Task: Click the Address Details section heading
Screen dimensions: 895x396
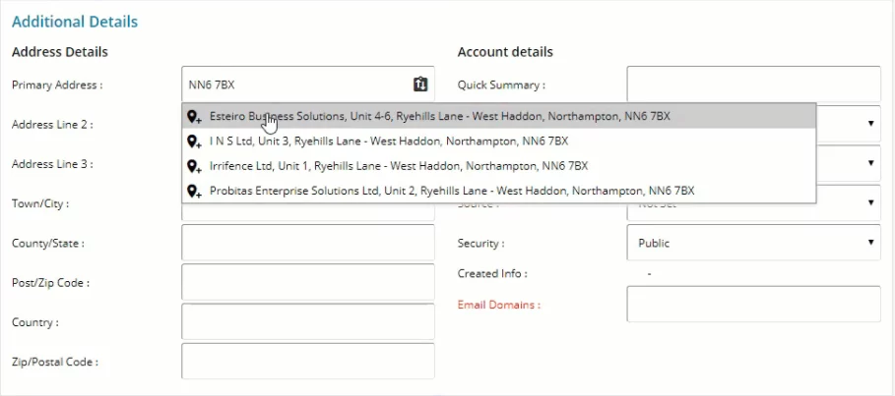Action: pyautogui.click(x=60, y=52)
